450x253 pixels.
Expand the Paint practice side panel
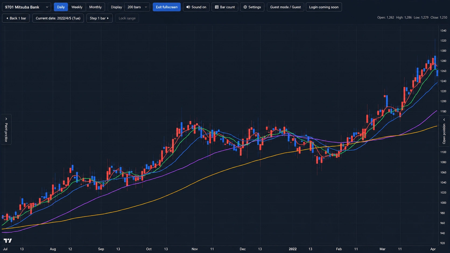tap(6, 130)
